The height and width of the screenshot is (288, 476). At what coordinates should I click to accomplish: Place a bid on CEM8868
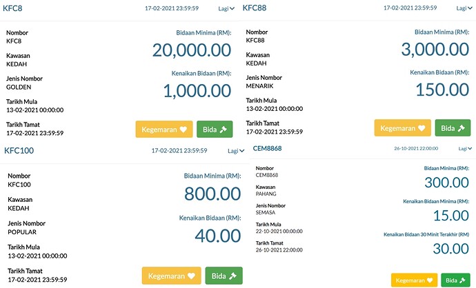click(455, 280)
